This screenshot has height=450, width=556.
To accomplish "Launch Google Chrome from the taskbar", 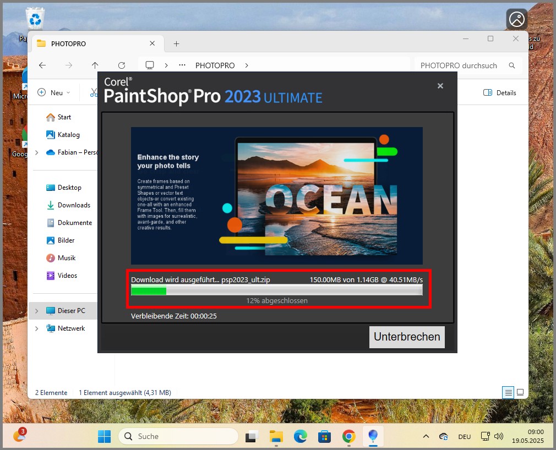I will point(349,436).
